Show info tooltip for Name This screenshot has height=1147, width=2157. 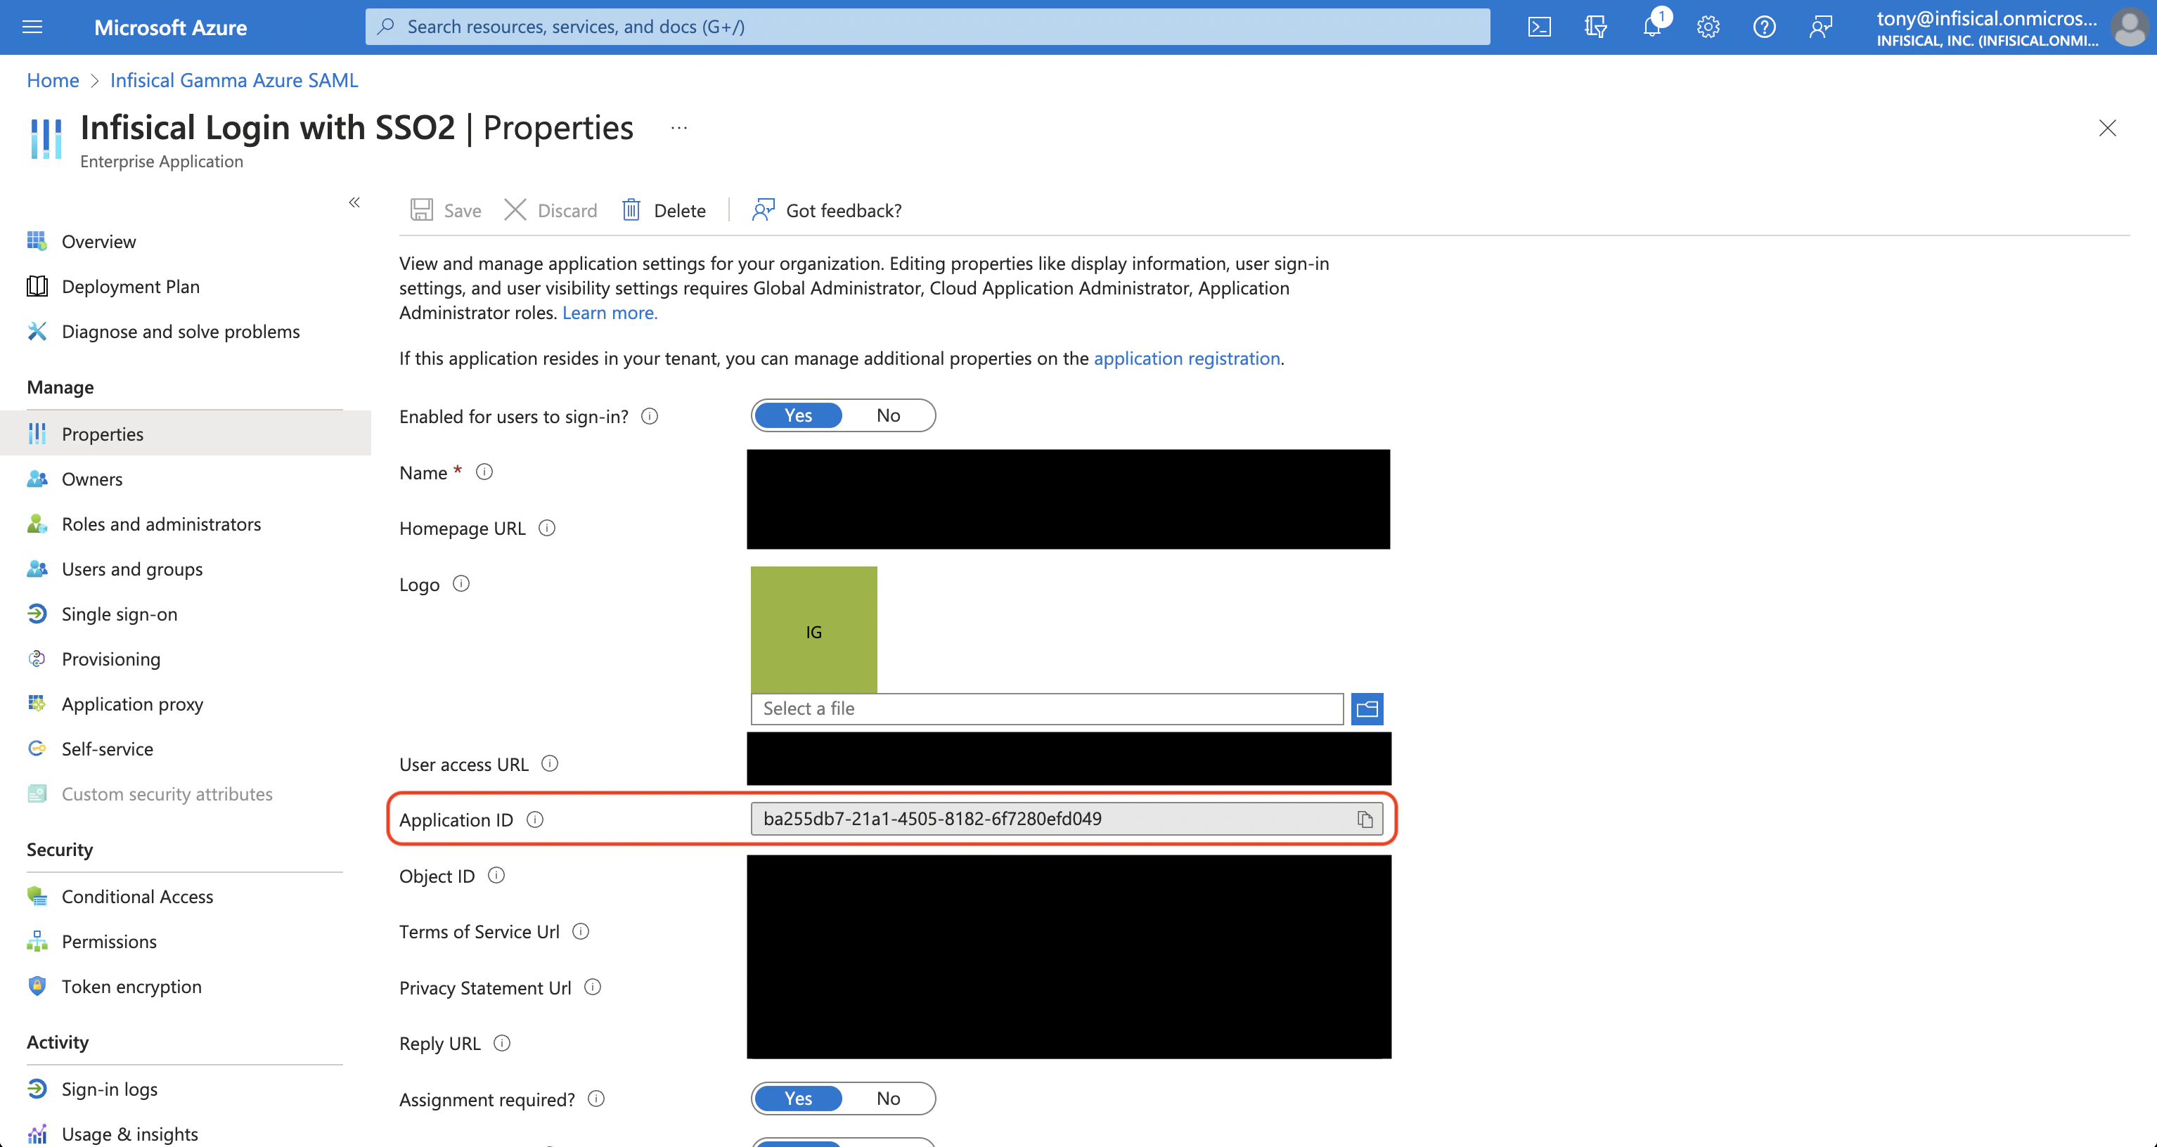(x=484, y=472)
